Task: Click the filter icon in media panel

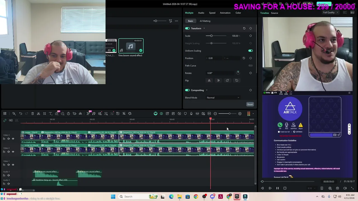Action: pyautogui.click(x=170, y=21)
